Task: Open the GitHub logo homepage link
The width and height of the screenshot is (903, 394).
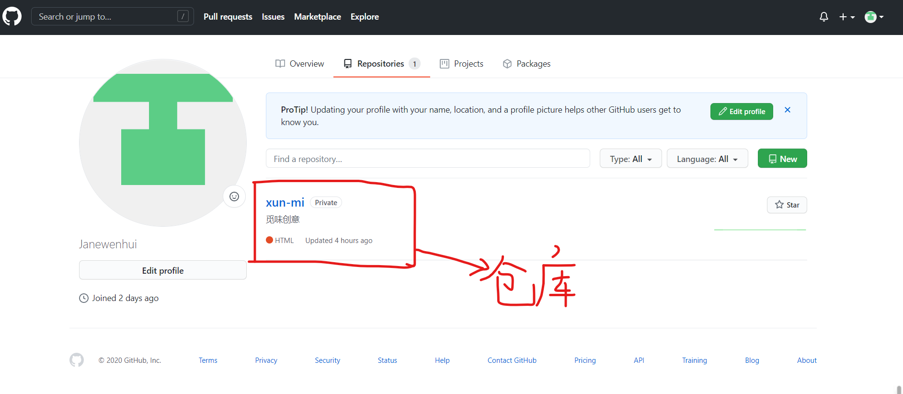Action: click(x=12, y=16)
